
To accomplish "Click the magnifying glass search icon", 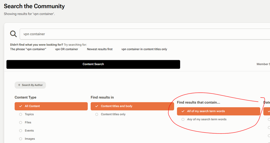I will tap(13, 34).
